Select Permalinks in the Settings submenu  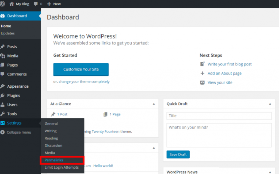[54, 160]
